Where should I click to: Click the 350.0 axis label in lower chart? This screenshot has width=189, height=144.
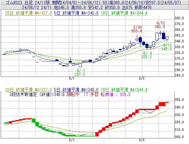coord(179,100)
